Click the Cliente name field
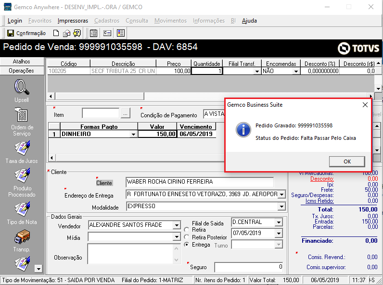The height and width of the screenshot is (285, 383). click(x=200, y=182)
